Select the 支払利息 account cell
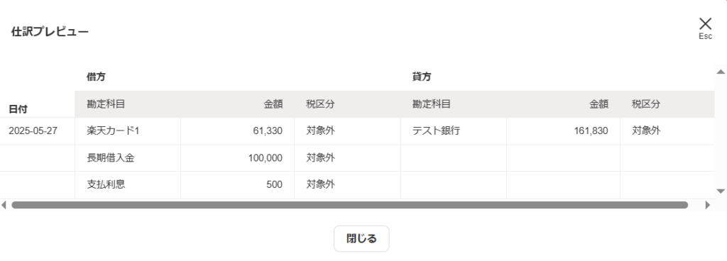 [x=128, y=184]
